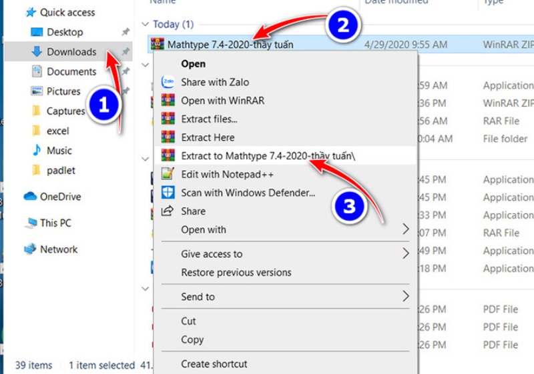Click the Network icon in navigation pane
Image resolution: width=534 pixels, height=374 pixels.
(30, 249)
